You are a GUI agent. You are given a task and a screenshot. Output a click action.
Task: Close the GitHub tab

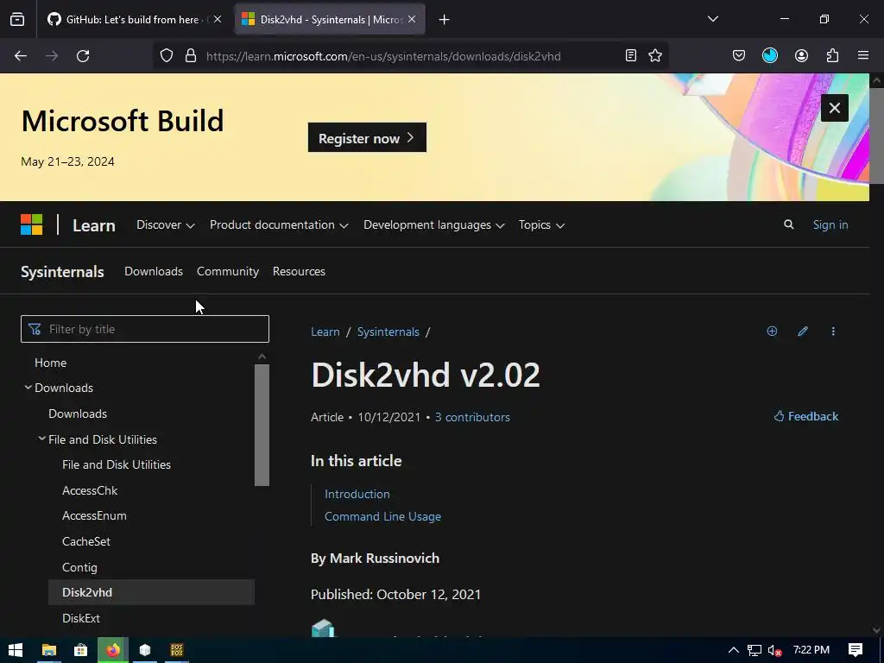click(x=218, y=19)
